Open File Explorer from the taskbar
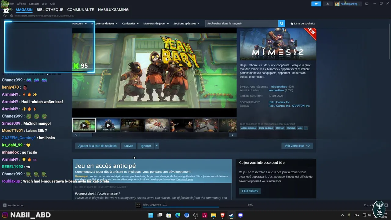This screenshot has width=391, height=220. click(214, 215)
